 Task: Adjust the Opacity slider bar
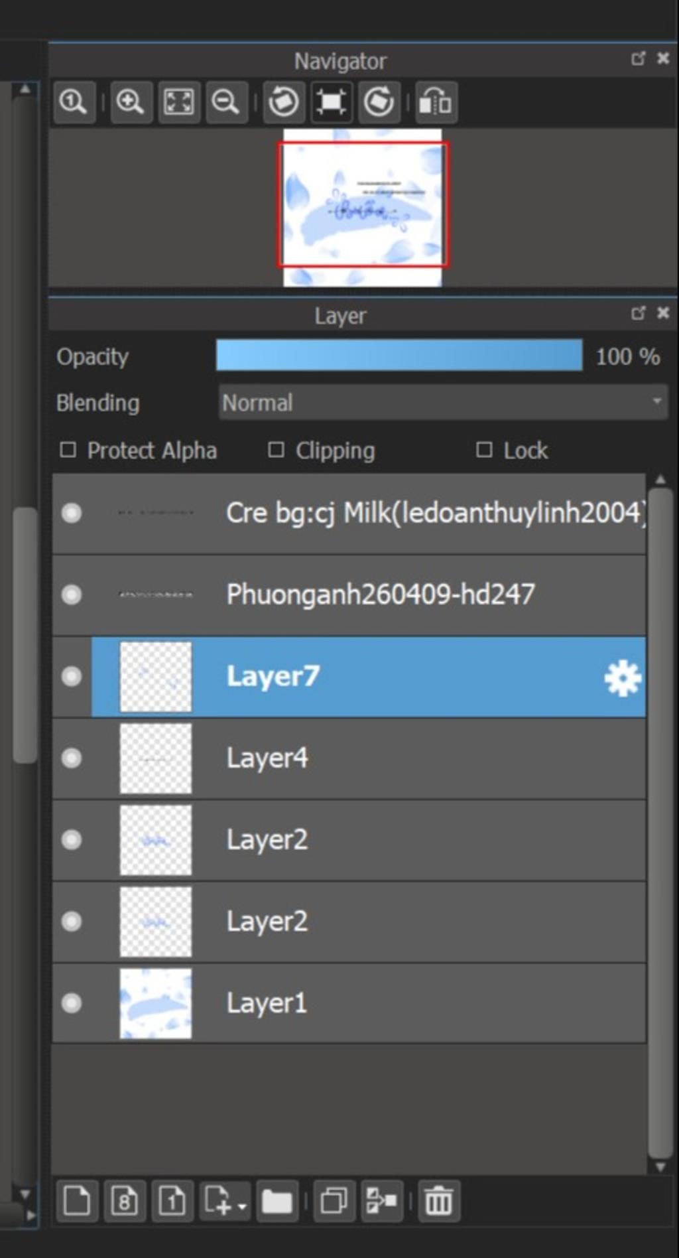[x=399, y=356]
